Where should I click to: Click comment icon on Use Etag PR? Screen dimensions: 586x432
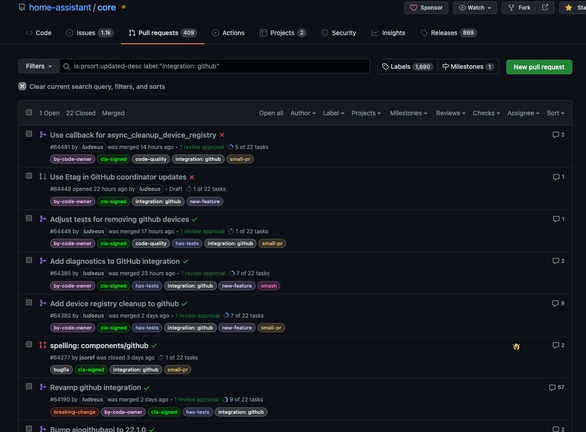(x=556, y=177)
